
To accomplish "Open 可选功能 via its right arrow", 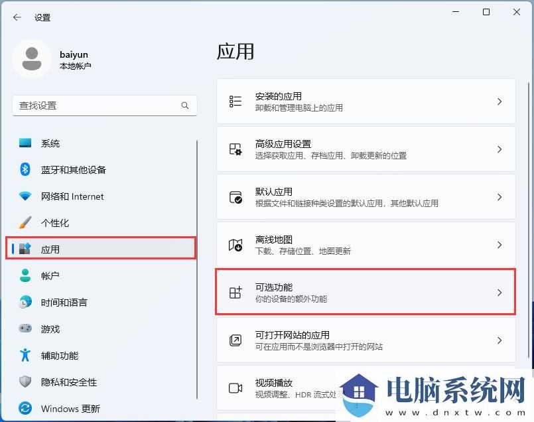I will (500, 292).
